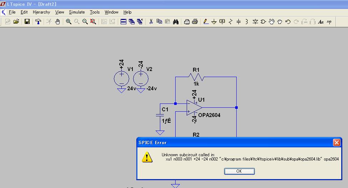
Task: Click the 1k resistor value text
Action: (196, 84)
